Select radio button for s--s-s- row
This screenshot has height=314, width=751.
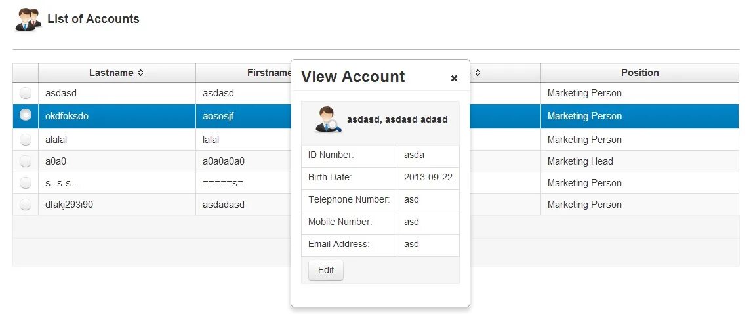click(x=26, y=183)
